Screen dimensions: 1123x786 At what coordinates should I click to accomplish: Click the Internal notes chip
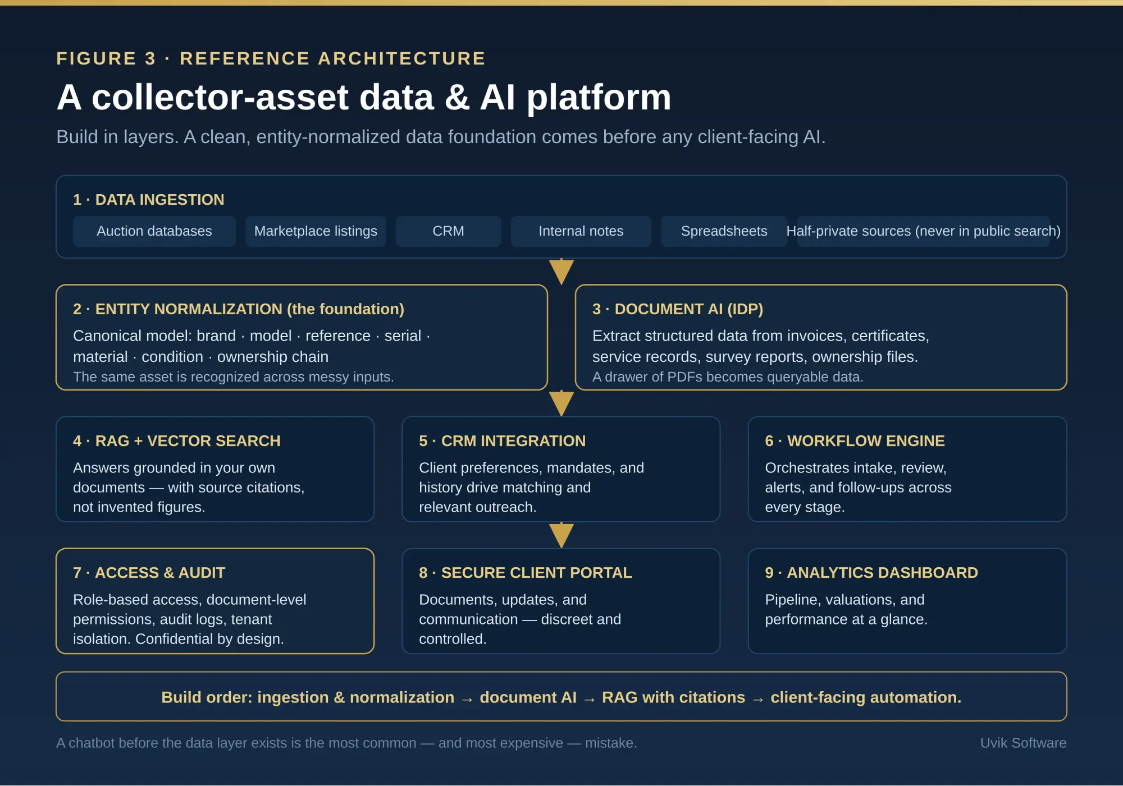pyautogui.click(x=581, y=231)
